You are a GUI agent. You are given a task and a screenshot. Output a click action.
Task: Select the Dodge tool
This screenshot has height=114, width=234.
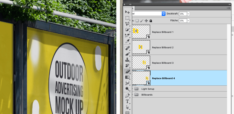click(127, 89)
